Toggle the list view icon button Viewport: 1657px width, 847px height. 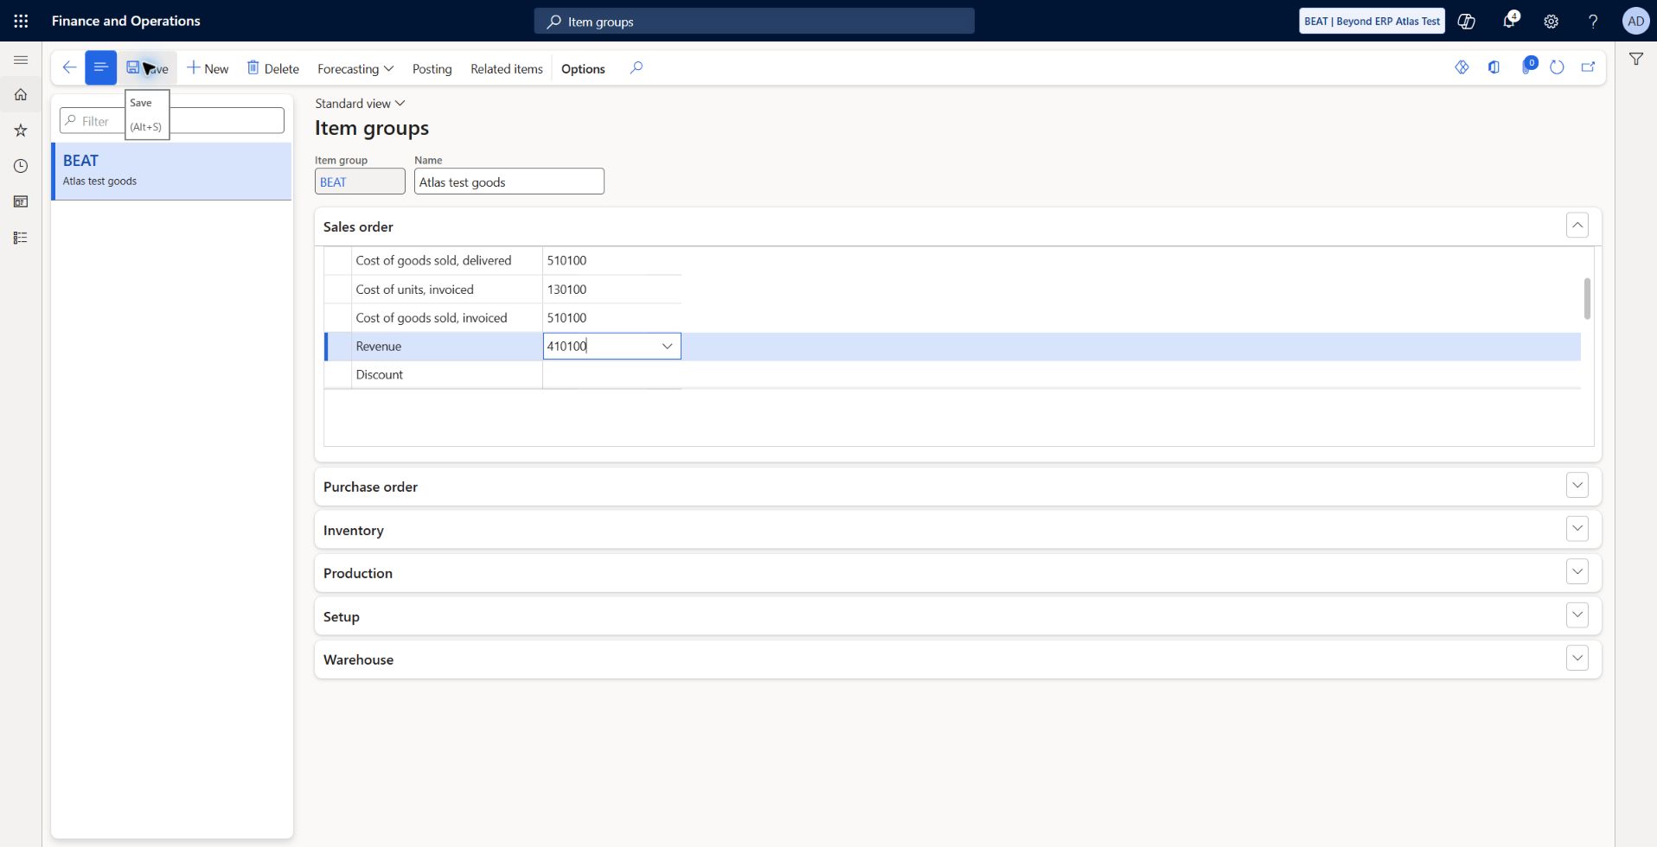pos(100,67)
